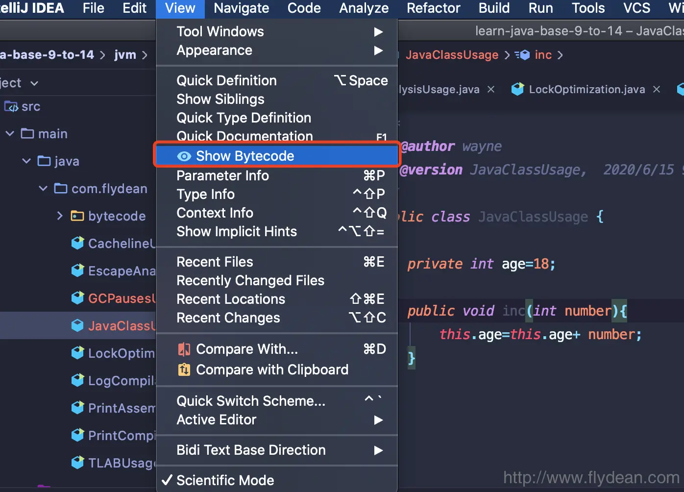Click the bytecode package folder icon
Image resolution: width=684 pixels, height=492 pixels.
pyautogui.click(x=77, y=216)
